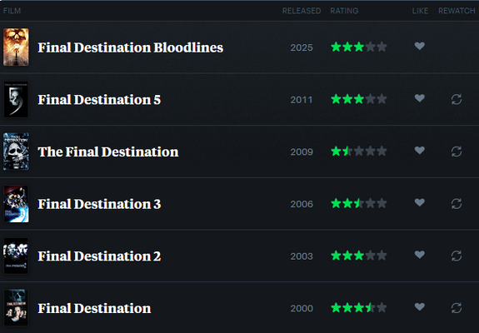Image resolution: width=479 pixels, height=333 pixels.
Task: Toggle the like heart for Final Destination 5
Action: point(419,98)
